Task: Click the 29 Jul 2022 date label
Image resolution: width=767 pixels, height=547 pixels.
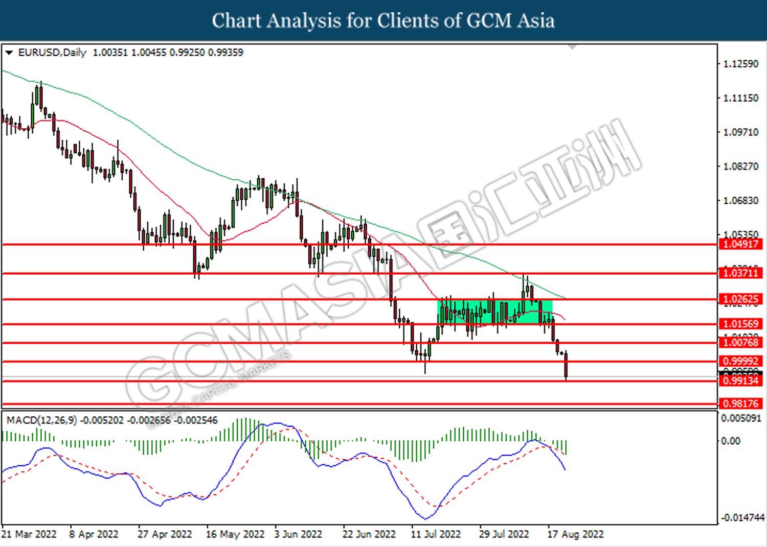Action: [504, 534]
